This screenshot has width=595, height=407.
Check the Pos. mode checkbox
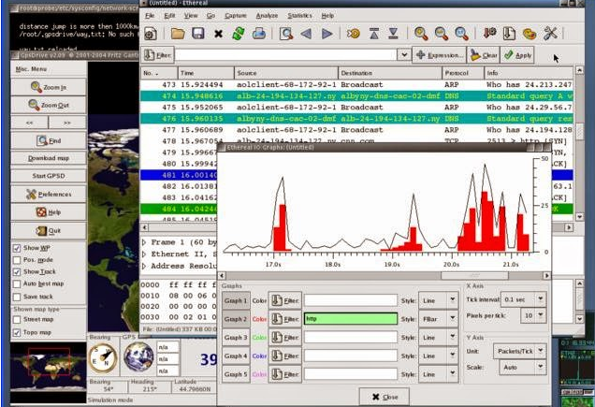pos(17,260)
